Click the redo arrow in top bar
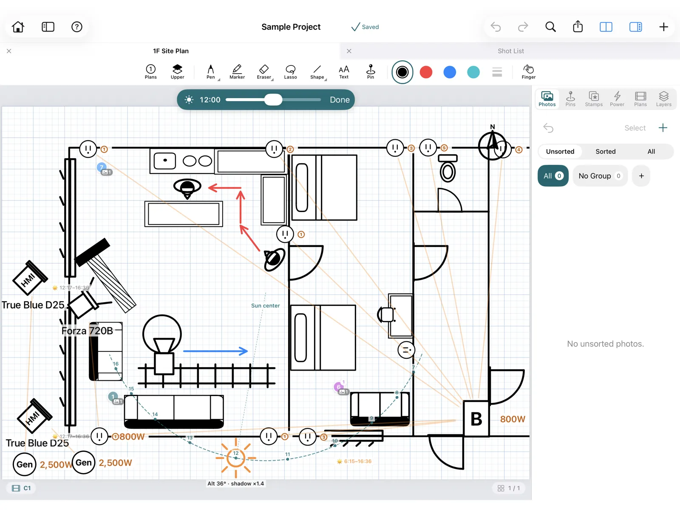680x510 pixels. click(x=523, y=27)
